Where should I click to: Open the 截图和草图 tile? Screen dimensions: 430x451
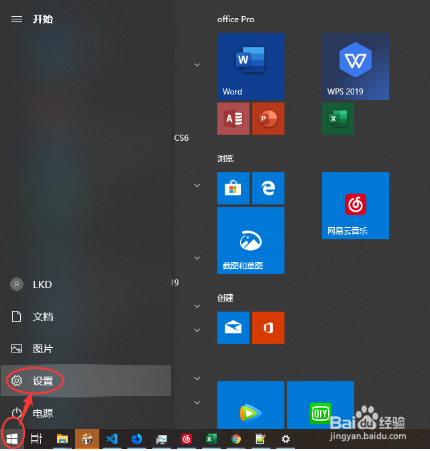(251, 241)
